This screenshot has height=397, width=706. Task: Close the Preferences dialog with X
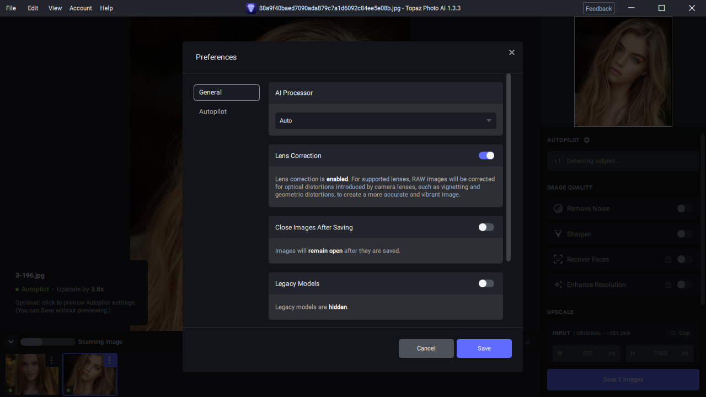click(512, 52)
